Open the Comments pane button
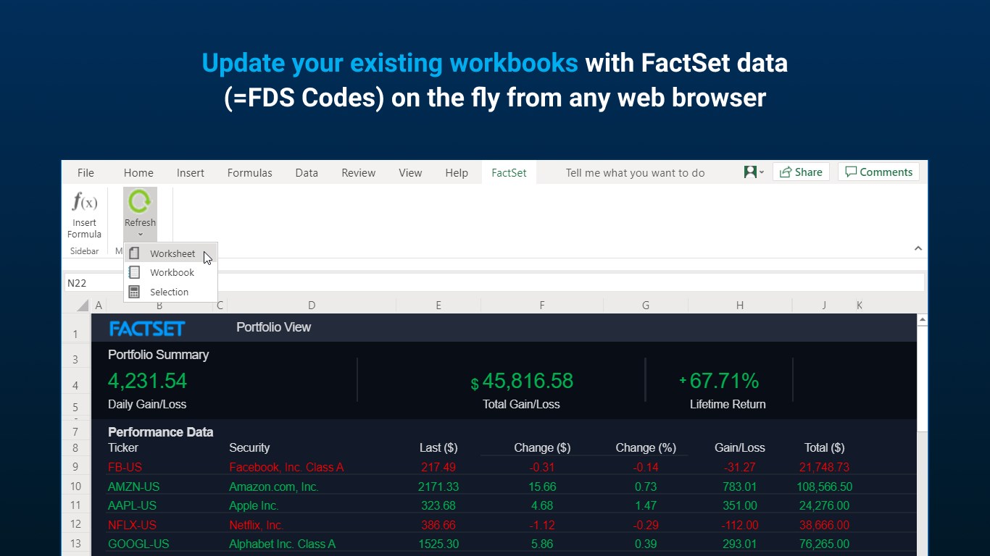This screenshot has height=556, width=990. click(878, 172)
